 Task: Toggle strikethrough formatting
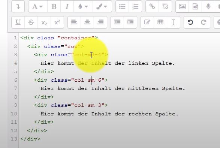(x=31, y=22)
